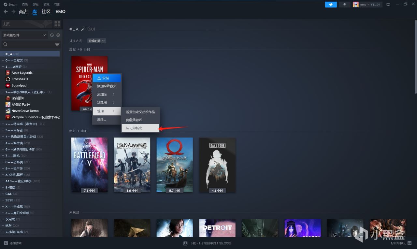Choose 设置自定义艺术作品 in the submenu
417x249 pixels.
(140, 112)
